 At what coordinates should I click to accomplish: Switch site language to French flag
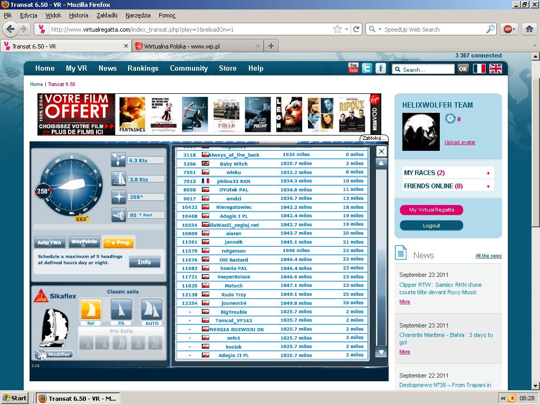pyautogui.click(x=479, y=69)
